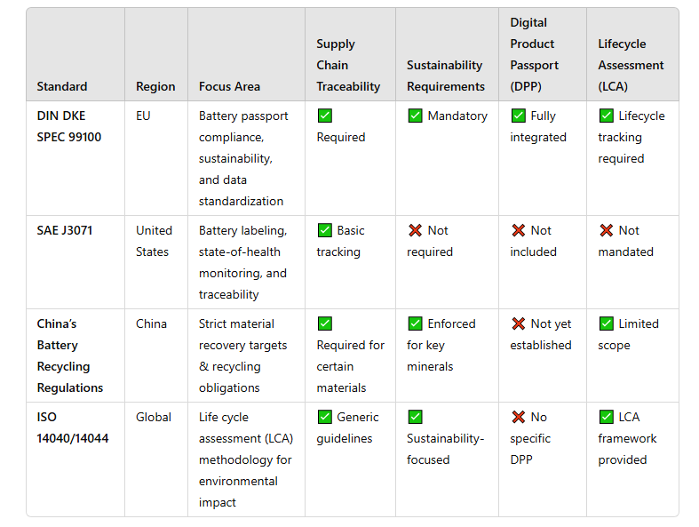Click the green check next to "Fully integrated"
The height and width of the screenshot is (527, 699).
click(x=519, y=116)
